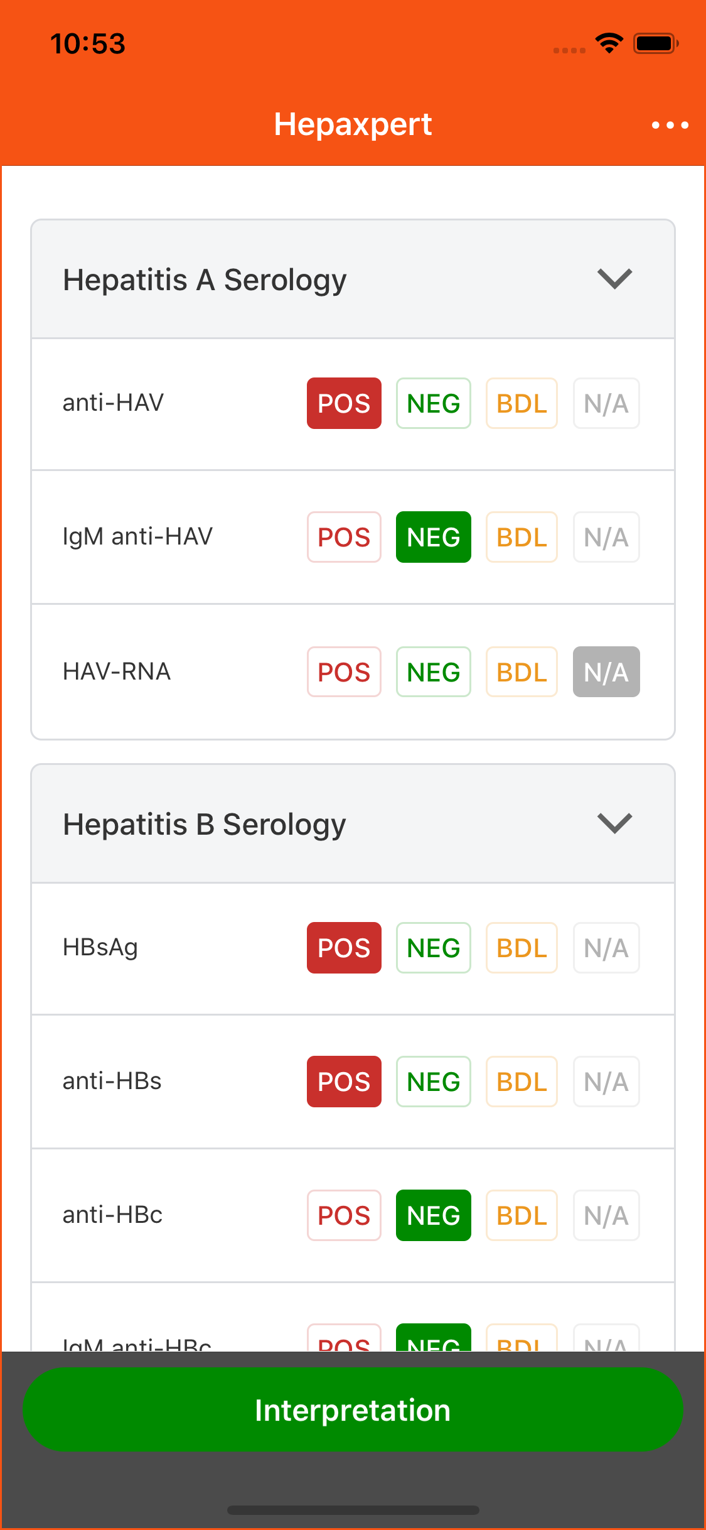Set anti-HBs to NEG
The width and height of the screenshot is (706, 1530).
point(433,1082)
